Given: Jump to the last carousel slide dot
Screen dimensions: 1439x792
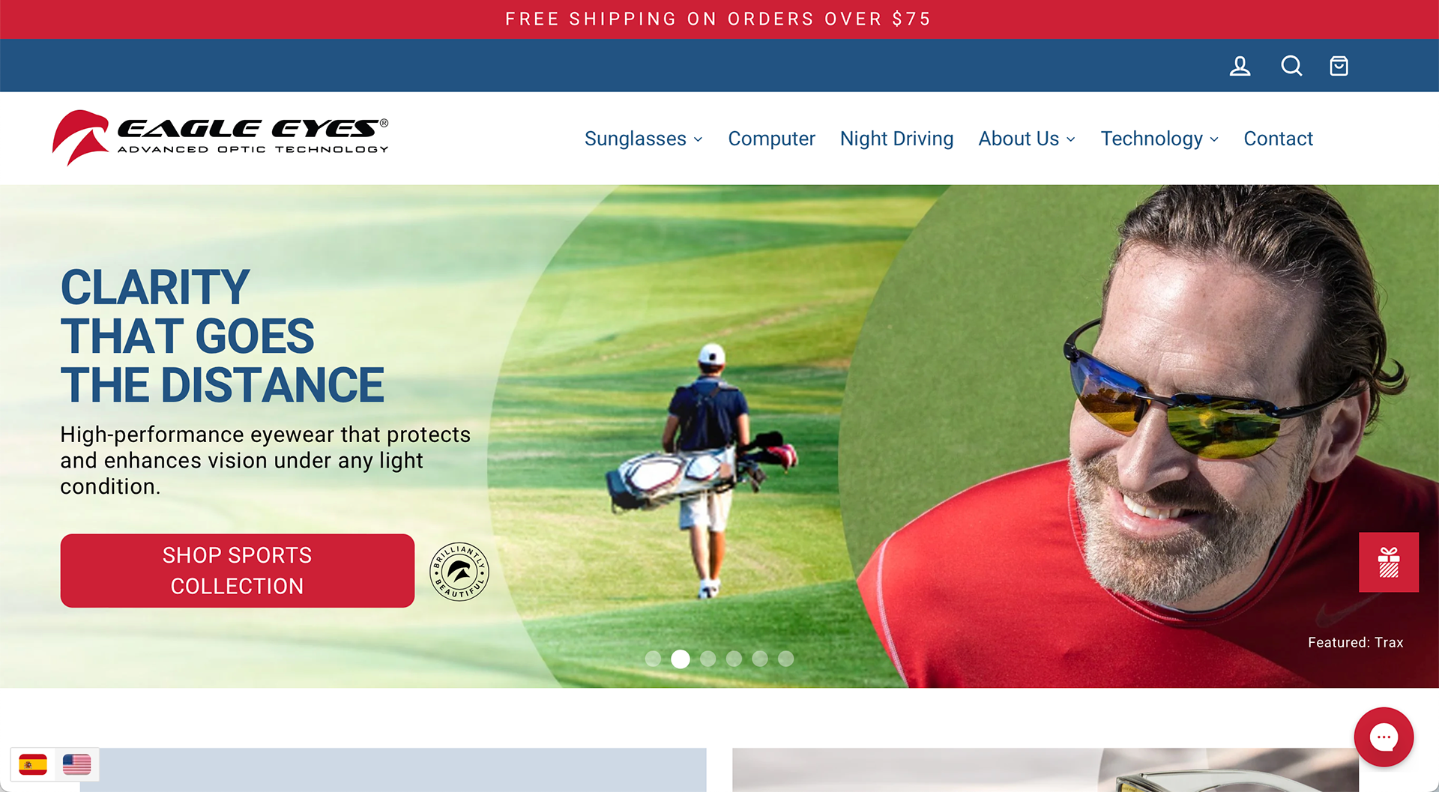Looking at the screenshot, I should (785, 659).
